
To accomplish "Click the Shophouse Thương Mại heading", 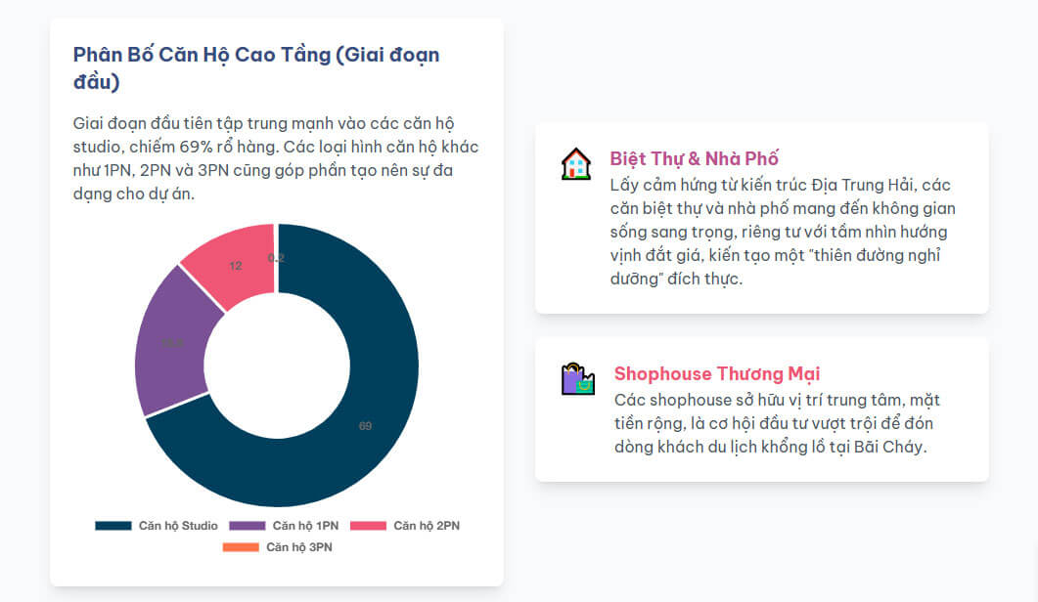I will tap(717, 373).
